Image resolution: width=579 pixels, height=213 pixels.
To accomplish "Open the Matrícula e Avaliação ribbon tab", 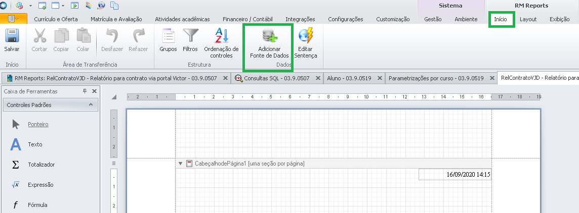I will coord(117,19).
